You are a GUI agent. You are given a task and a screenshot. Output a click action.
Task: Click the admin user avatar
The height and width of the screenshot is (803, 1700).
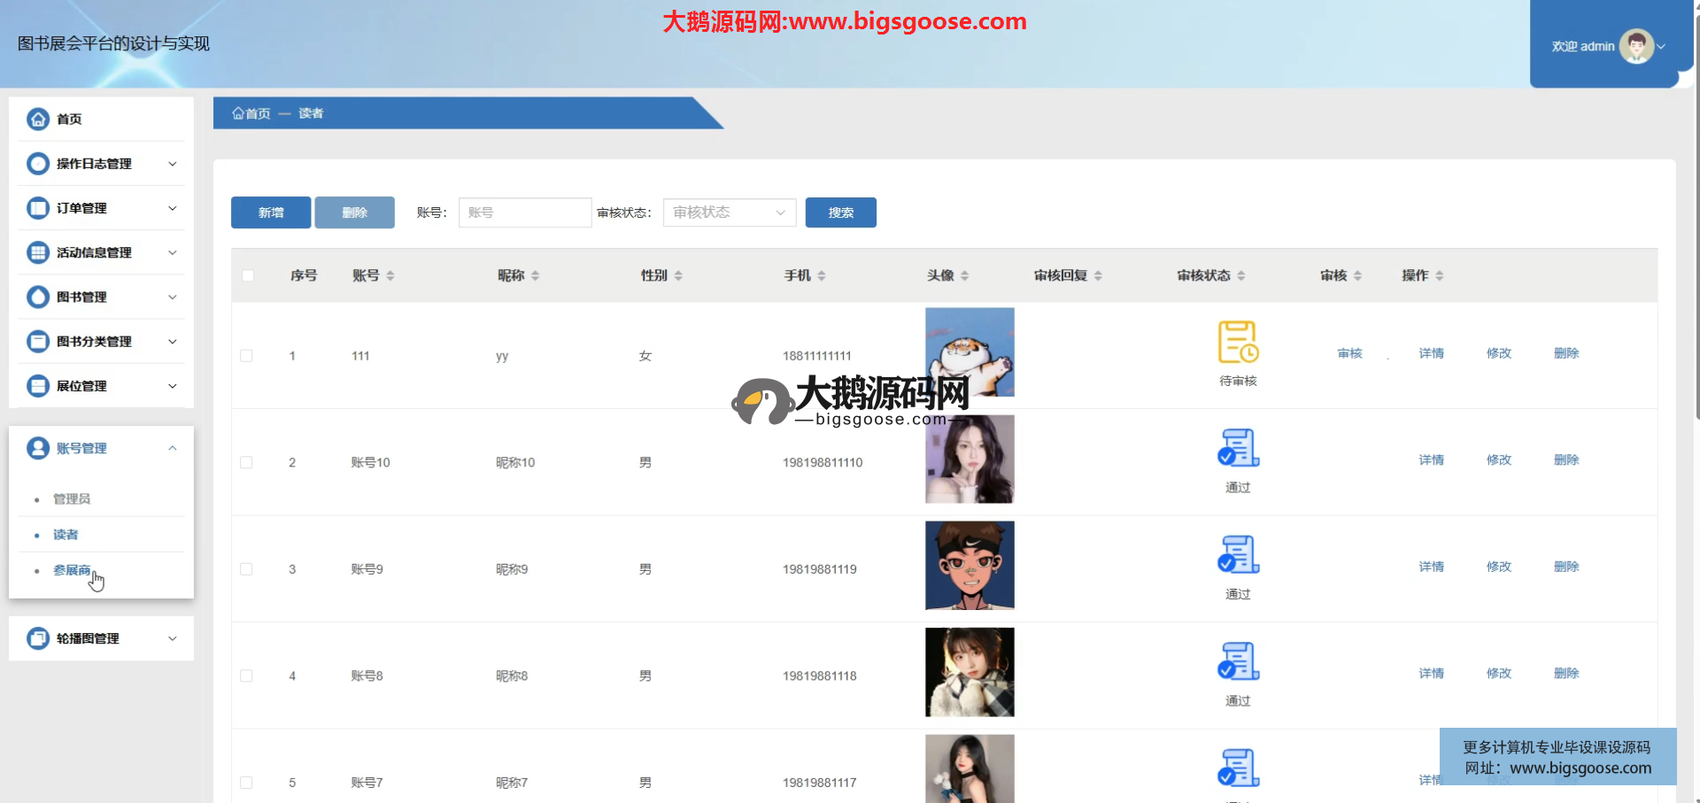(1635, 46)
